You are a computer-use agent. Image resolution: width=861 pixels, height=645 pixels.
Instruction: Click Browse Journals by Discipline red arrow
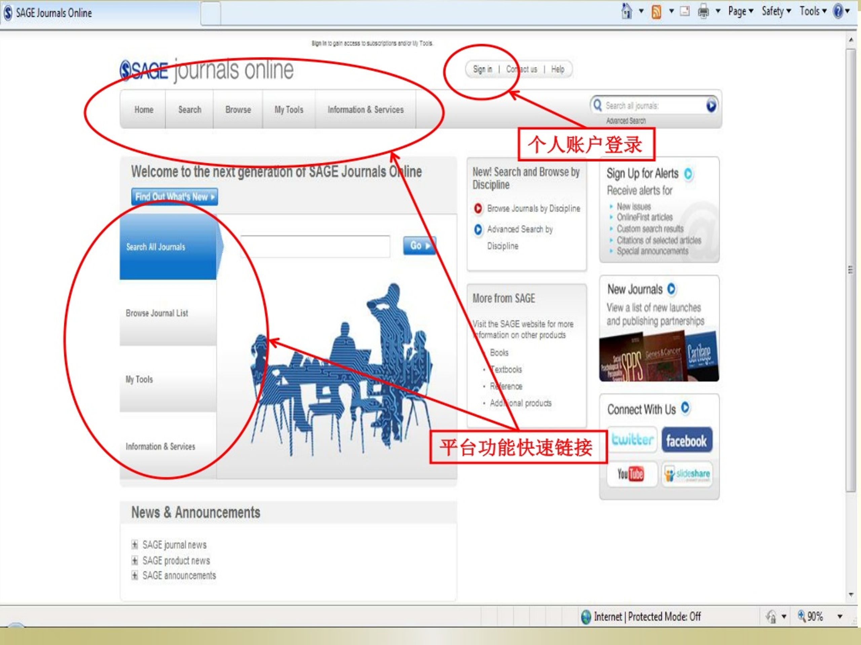(478, 208)
